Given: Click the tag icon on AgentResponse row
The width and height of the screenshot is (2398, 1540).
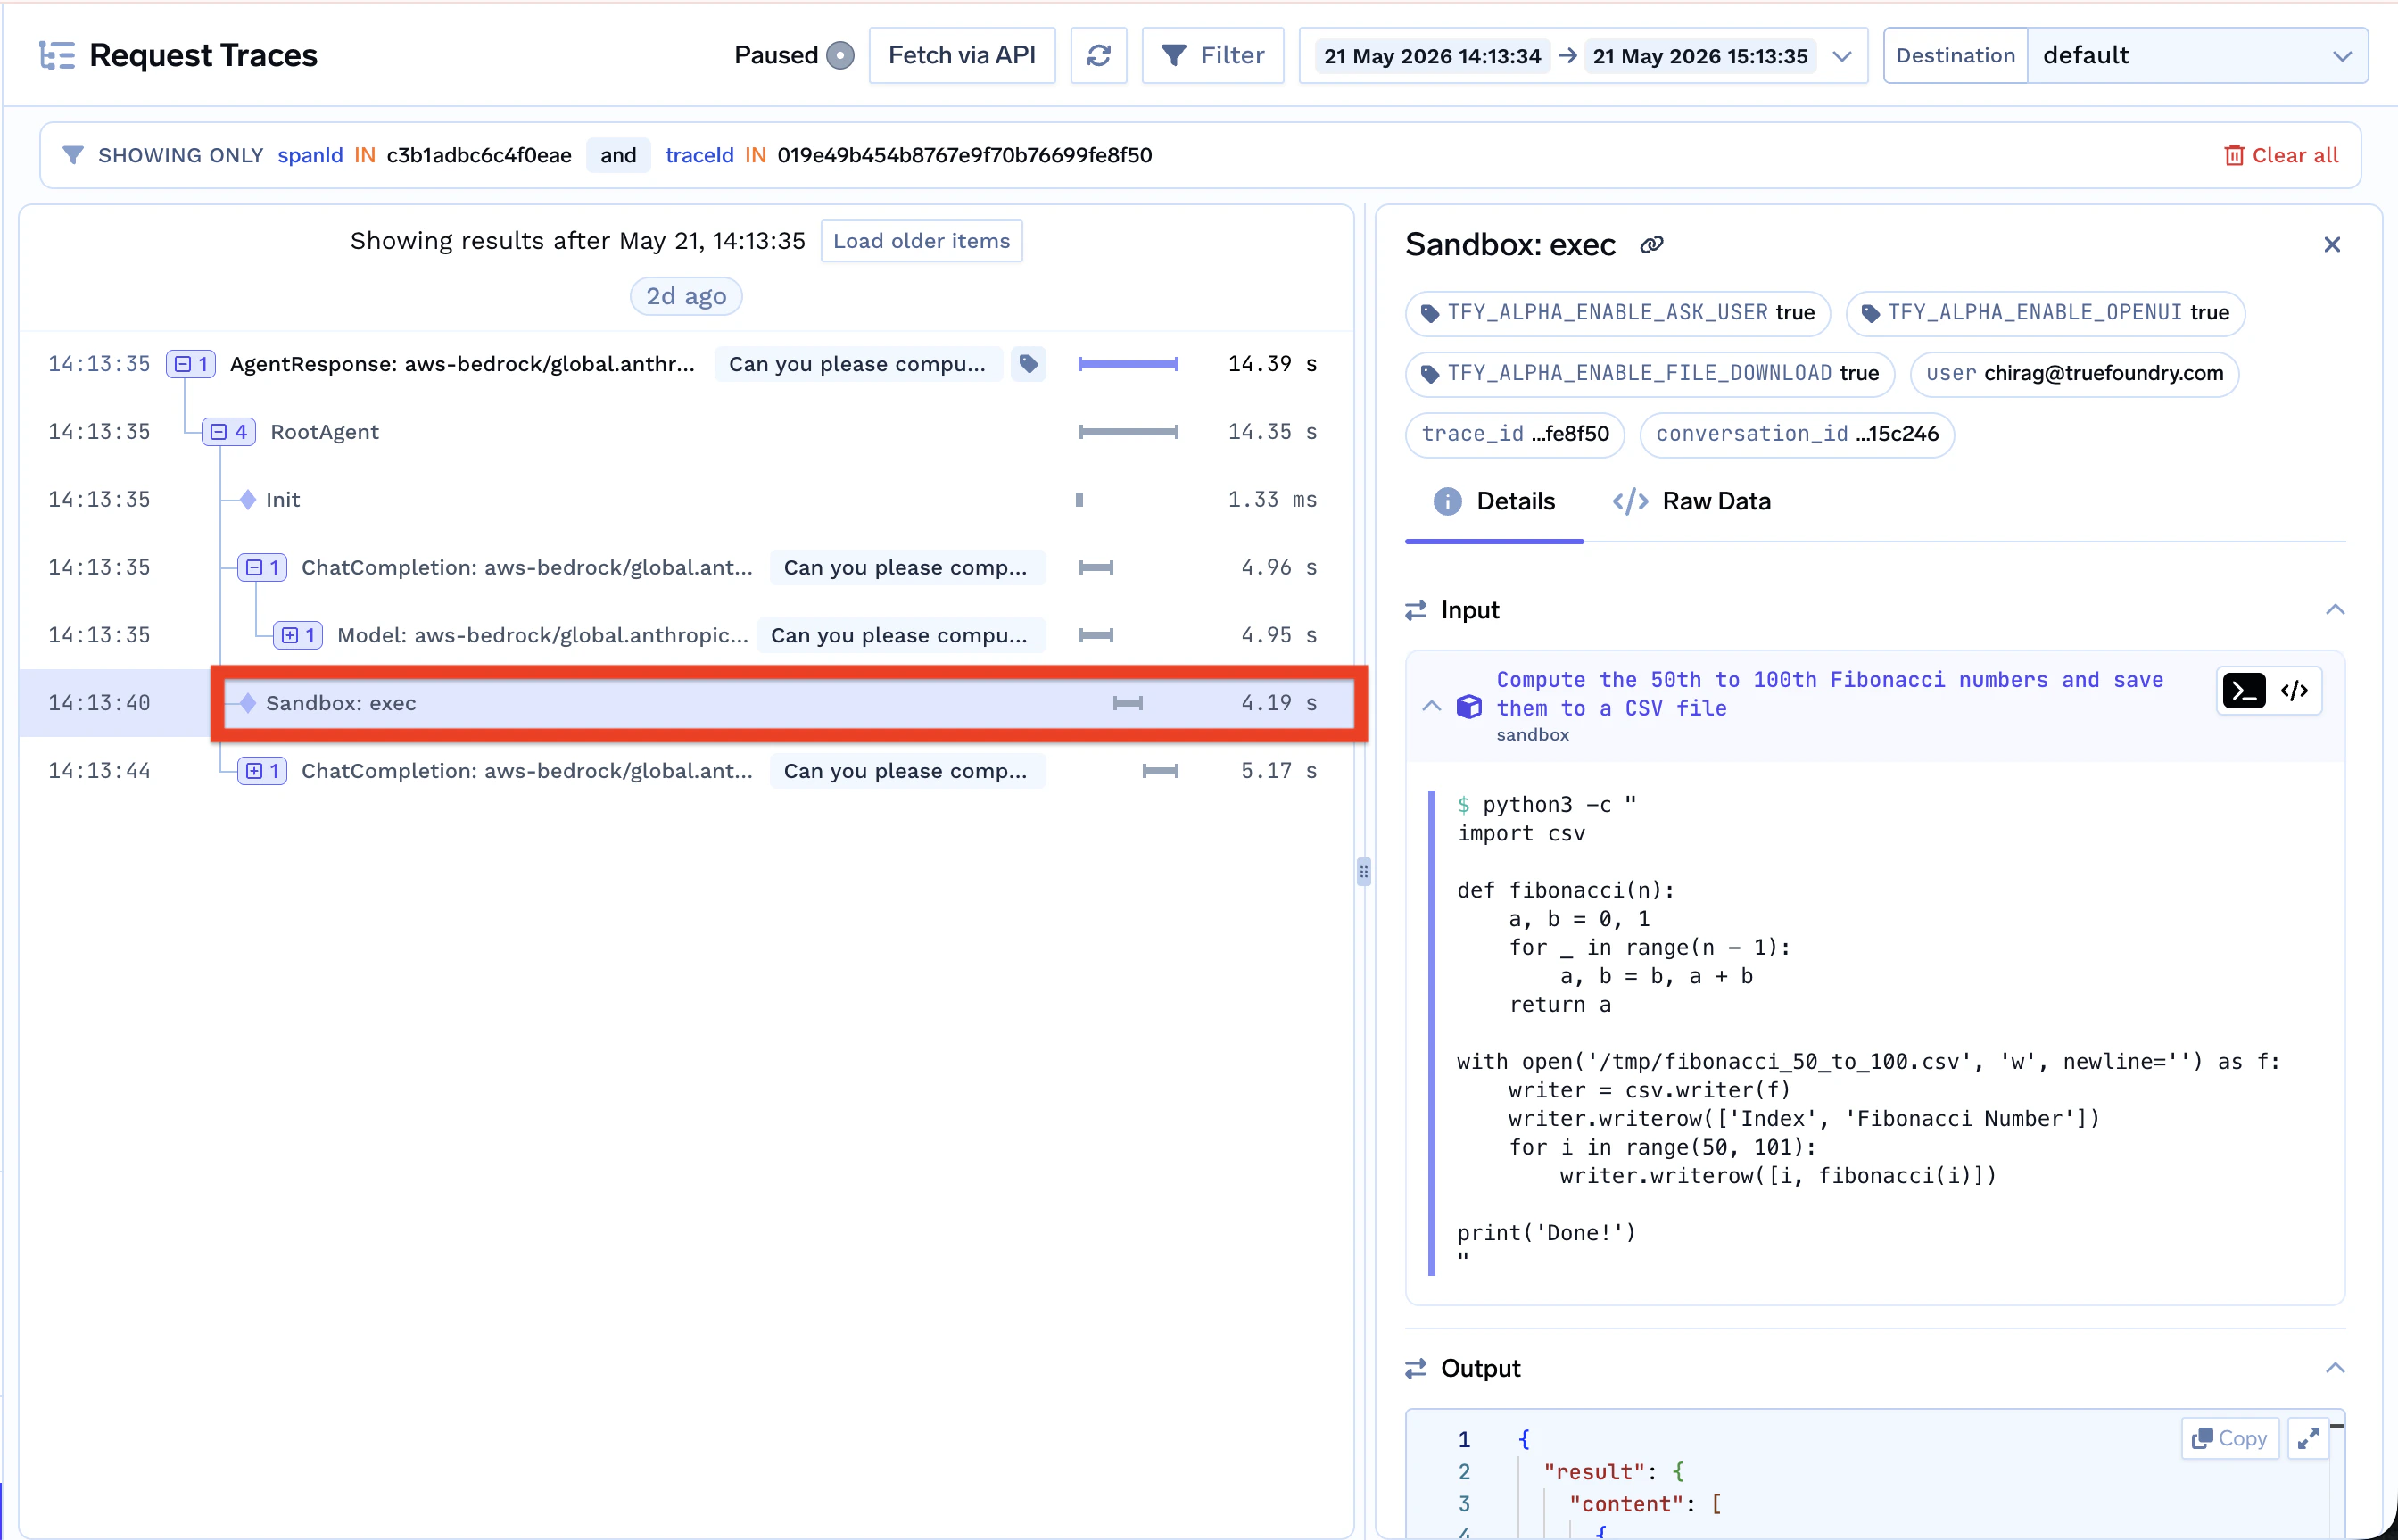Looking at the screenshot, I should click(1028, 364).
